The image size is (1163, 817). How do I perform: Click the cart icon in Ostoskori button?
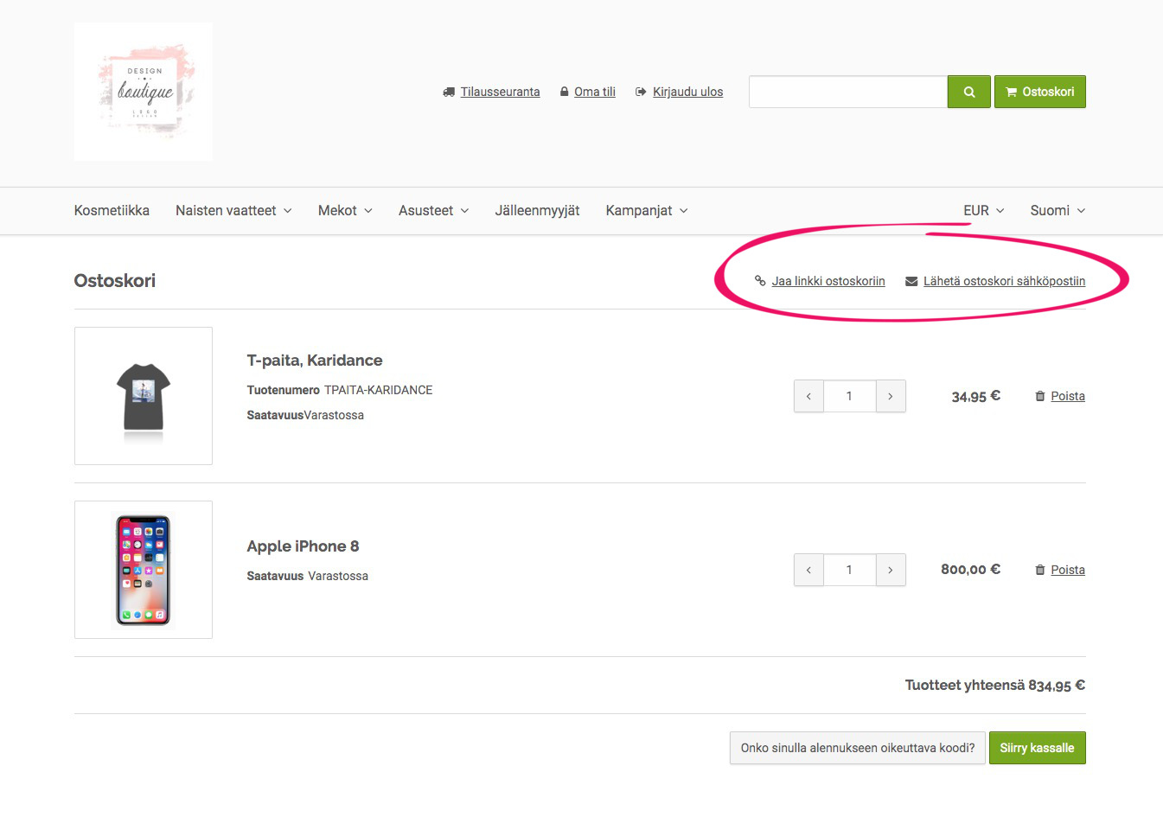pos(1011,92)
